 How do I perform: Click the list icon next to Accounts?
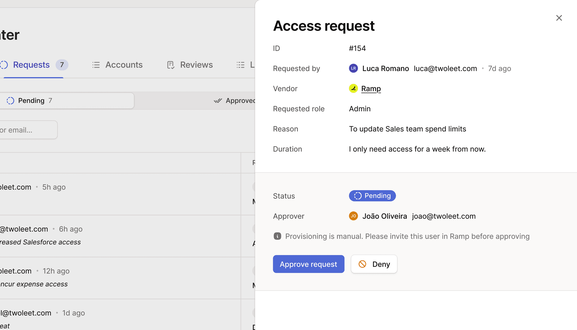tap(96, 65)
